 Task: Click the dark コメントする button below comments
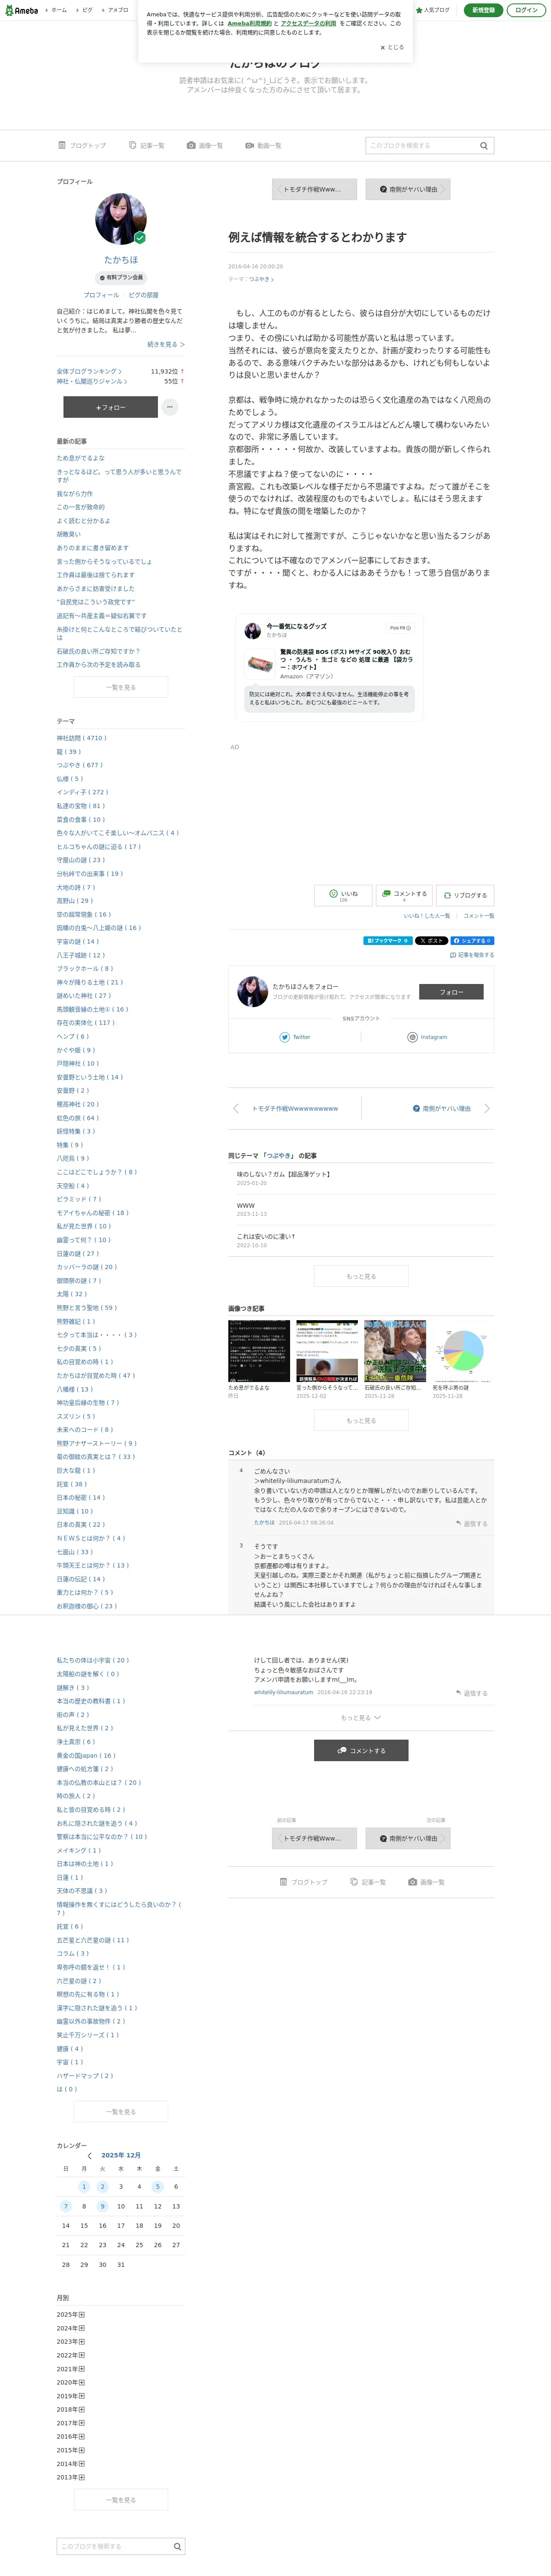(x=361, y=1750)
